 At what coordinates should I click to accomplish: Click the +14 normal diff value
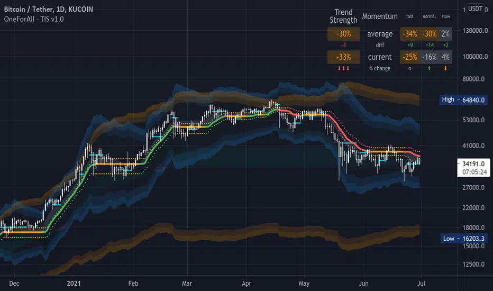click(x=430, y=46)
